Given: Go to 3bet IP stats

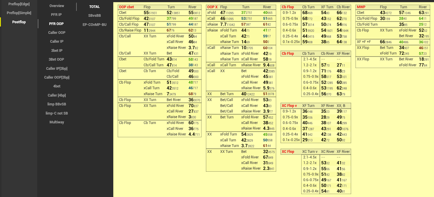Looking at the screenshot, I should [57, 51].
